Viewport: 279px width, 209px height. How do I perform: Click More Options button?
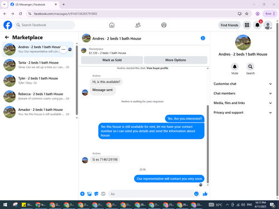click(x=176, y=60)
